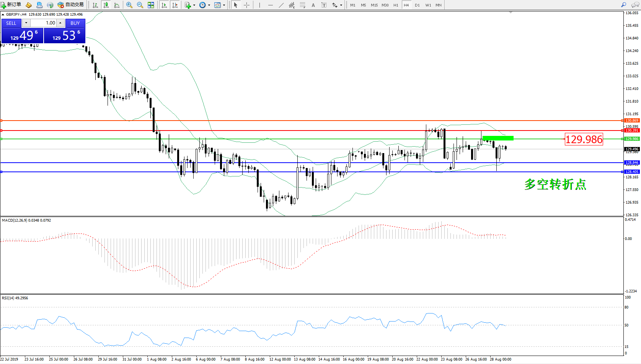Image resolution: width=641 pixels, height=364 pixels.
Task: Select the text label A tool
Action: (313, 5)
